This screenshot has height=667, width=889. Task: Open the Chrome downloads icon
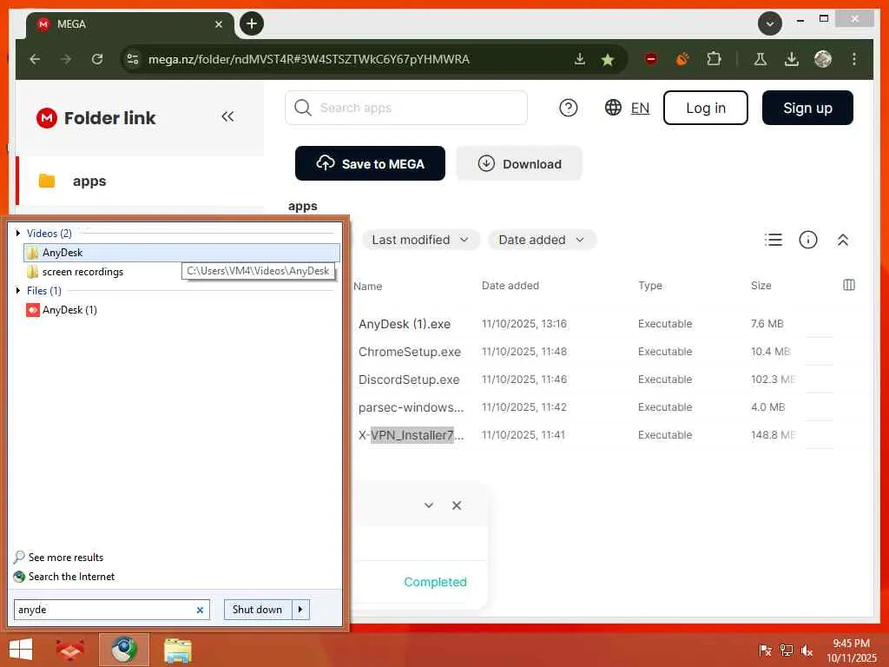click(792, 58)
